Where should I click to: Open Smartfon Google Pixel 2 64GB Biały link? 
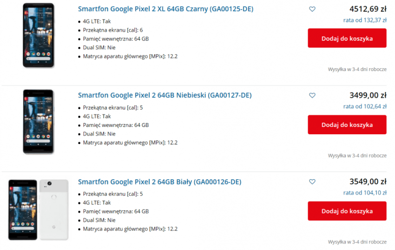pyautogui.click(x=159, y=182)
